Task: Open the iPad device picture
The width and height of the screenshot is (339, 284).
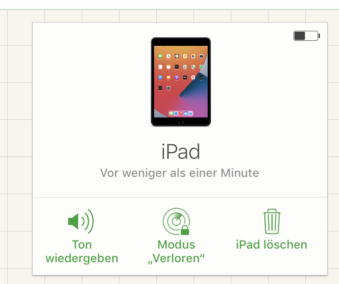Action: 181,82
